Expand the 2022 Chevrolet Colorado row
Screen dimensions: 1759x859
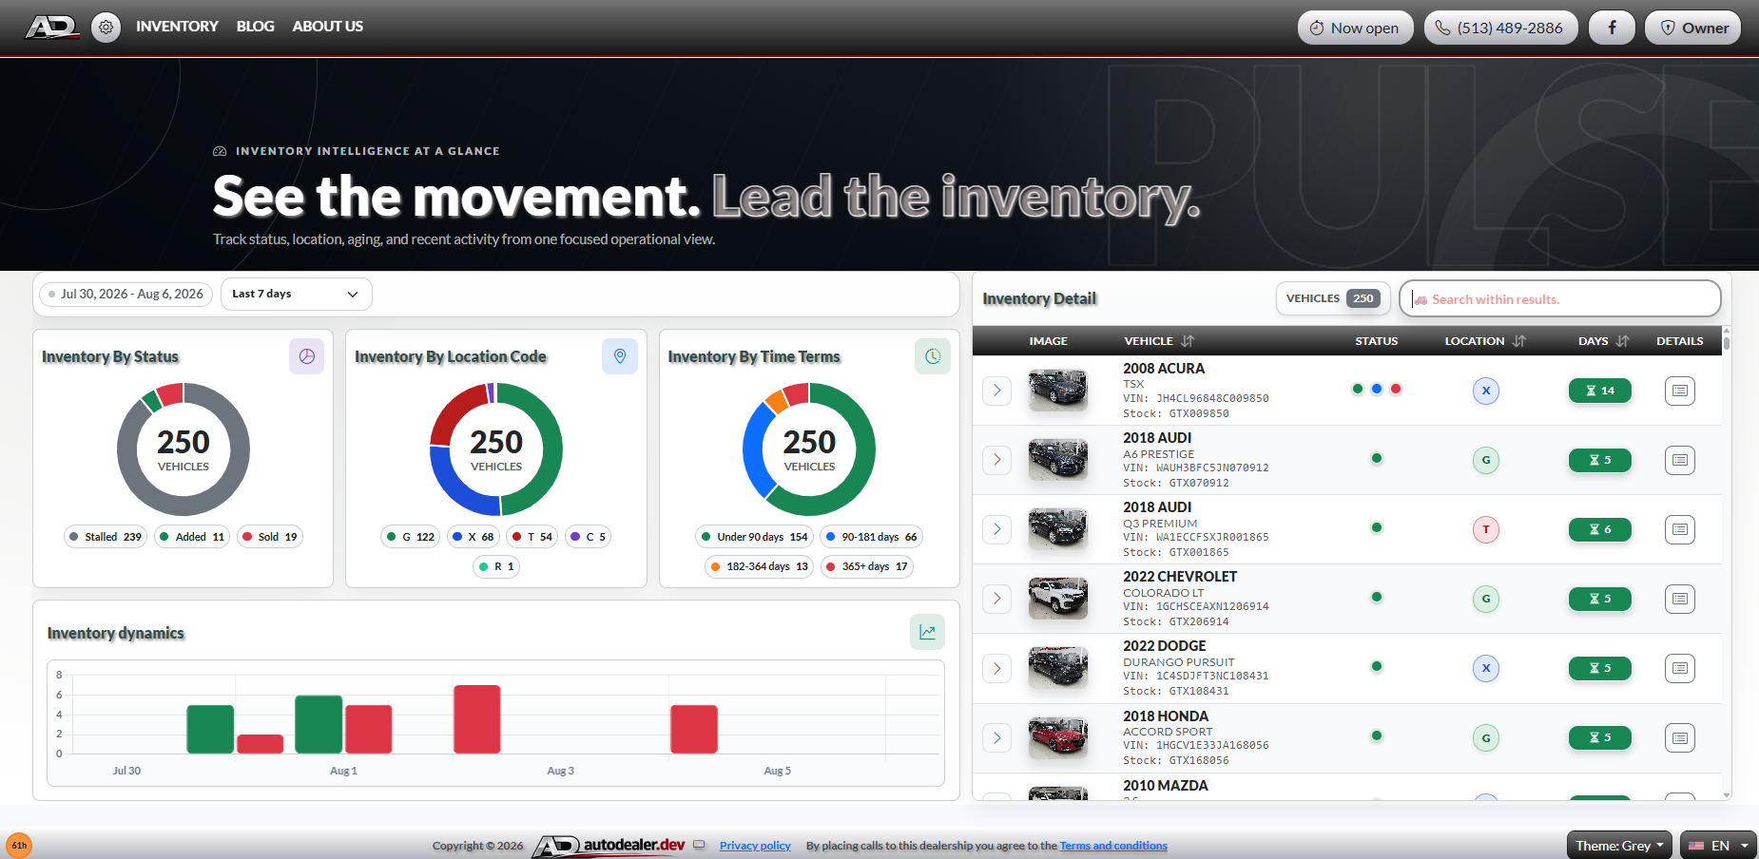996,599
